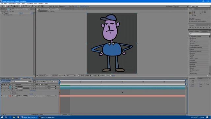Screen dimensions: 211x119
Task: Click About link in Effect Controls
Action: point(32,13)
